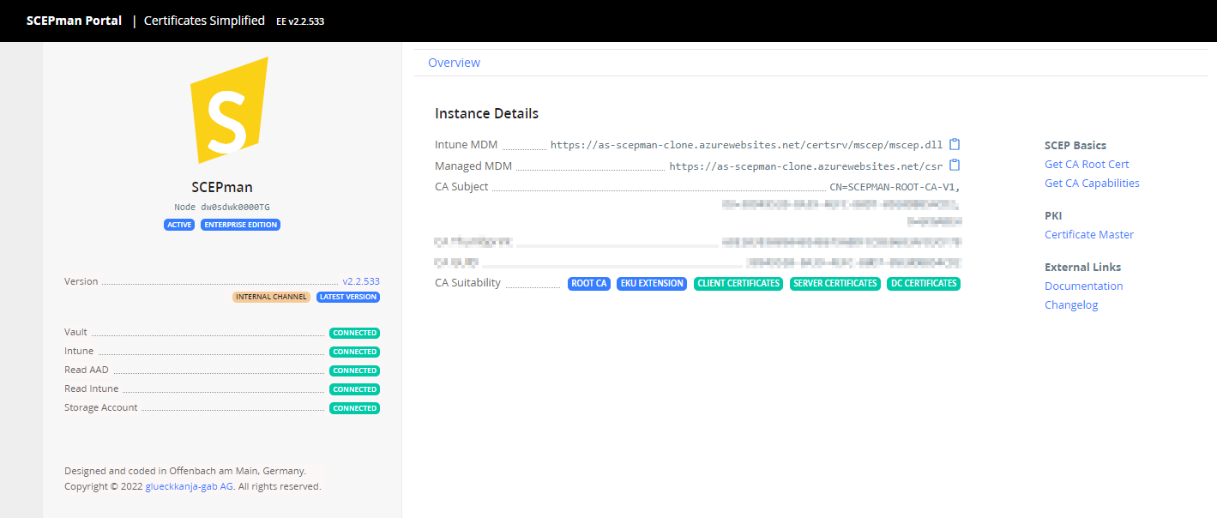
Task: Open the Get CA Root Cert link
Action: coord(1087,164)
